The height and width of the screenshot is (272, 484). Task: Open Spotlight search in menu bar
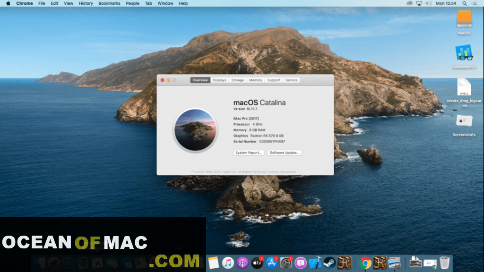pos(464,3)
